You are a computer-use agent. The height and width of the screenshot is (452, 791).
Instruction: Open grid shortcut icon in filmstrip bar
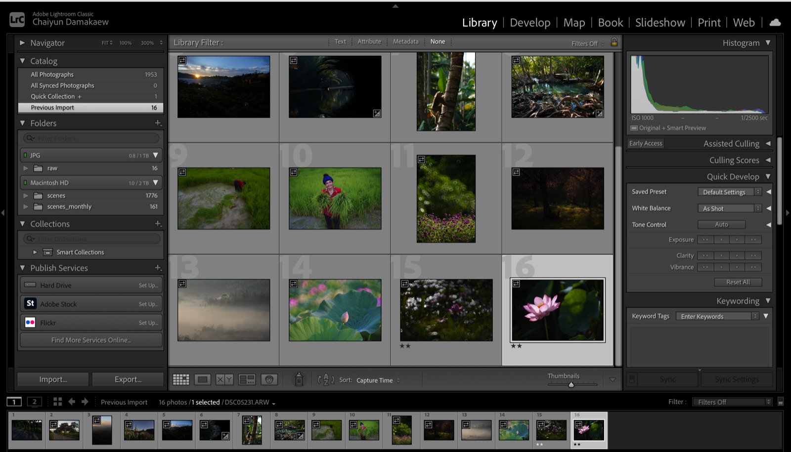(57, 402)
